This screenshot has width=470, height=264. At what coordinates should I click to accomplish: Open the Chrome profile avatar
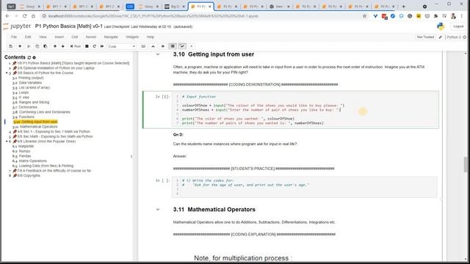453,16
